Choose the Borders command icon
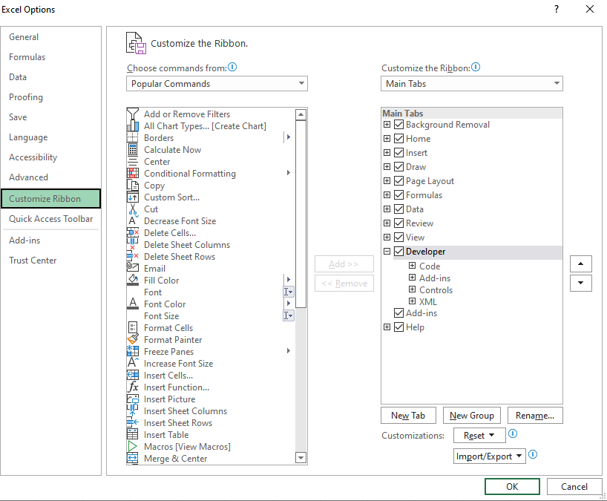607x501 pixels. pos(133,138)
